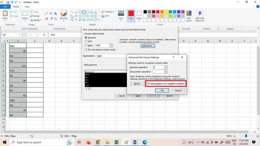
Task: Click OK in Advanced Text Import Settings
Action: point(162,90)
